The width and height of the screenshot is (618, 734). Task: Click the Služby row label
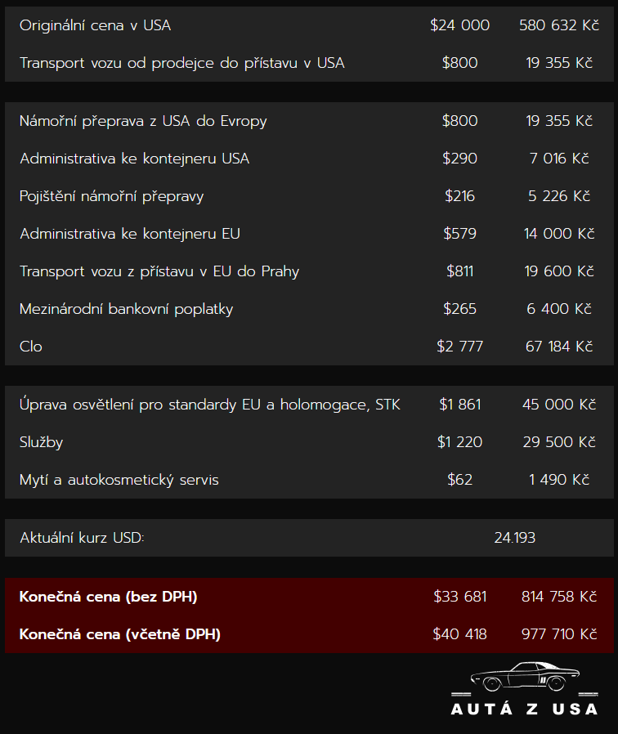click(41, 442)
